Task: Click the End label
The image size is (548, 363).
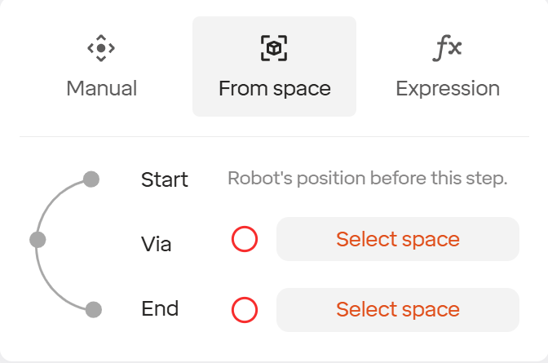Action: [160, 309]
